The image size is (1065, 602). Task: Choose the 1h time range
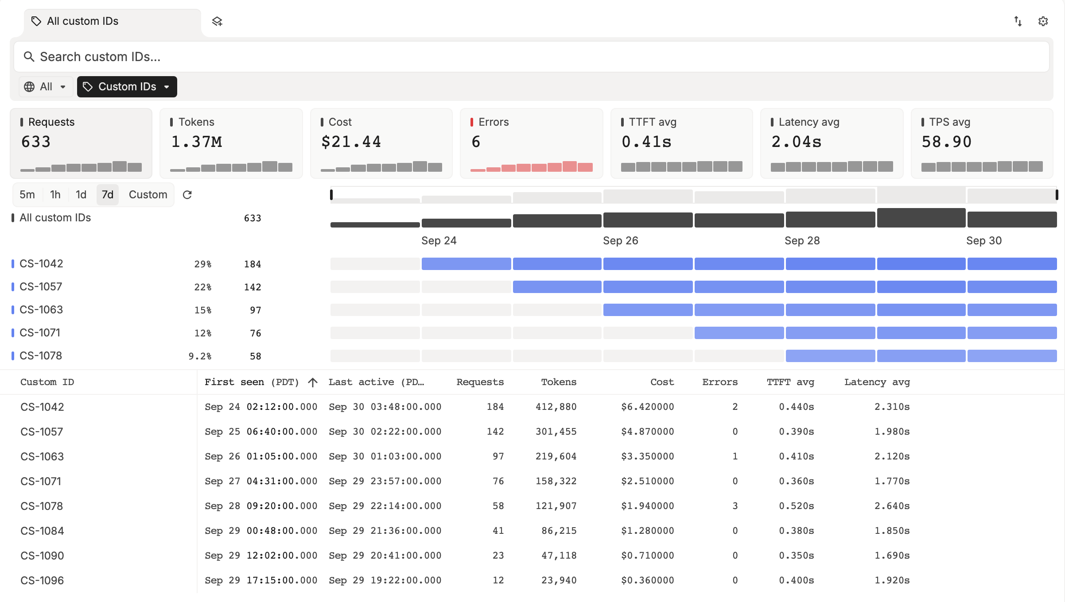pyautogui.click(x=55, y=195)
